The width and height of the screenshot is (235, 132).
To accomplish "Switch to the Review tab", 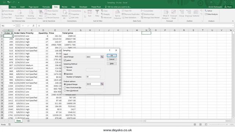I will 65,7.
